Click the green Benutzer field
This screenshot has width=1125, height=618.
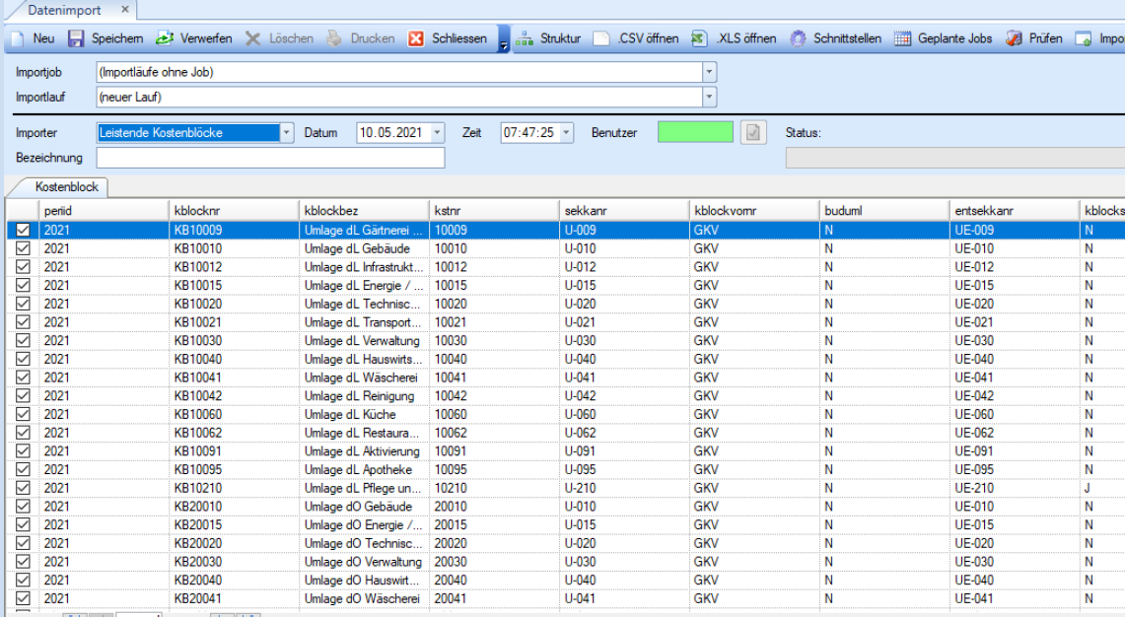pyautogui.click(x=695, y=132)
